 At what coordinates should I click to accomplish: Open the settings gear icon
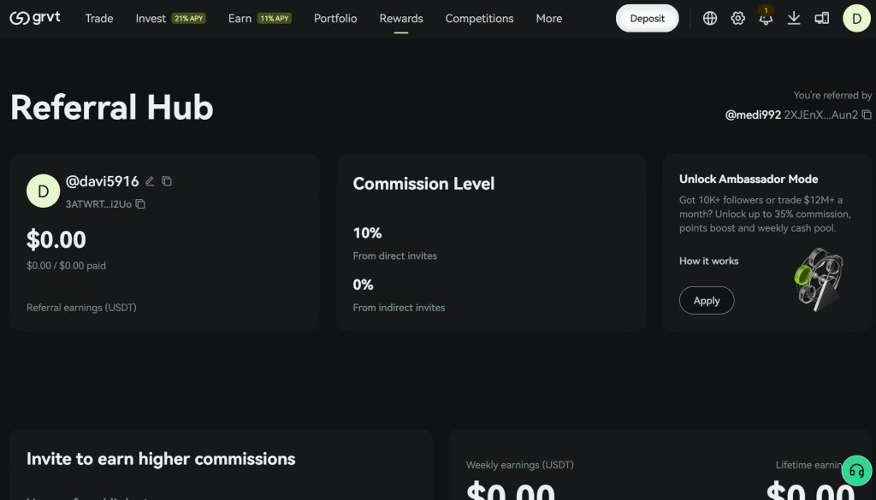coord(737,17)
